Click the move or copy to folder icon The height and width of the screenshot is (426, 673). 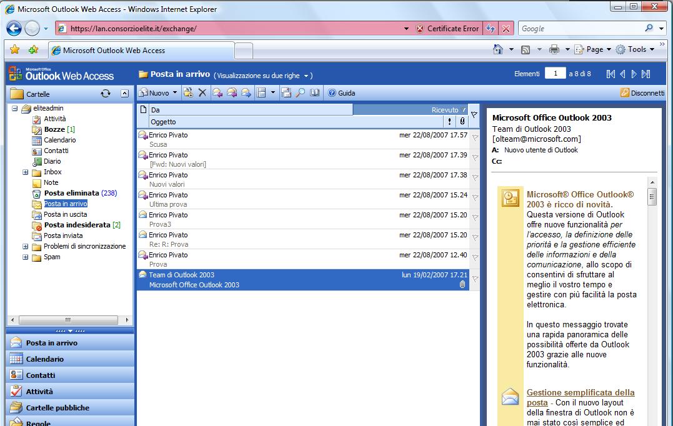(x=188, y=92)
